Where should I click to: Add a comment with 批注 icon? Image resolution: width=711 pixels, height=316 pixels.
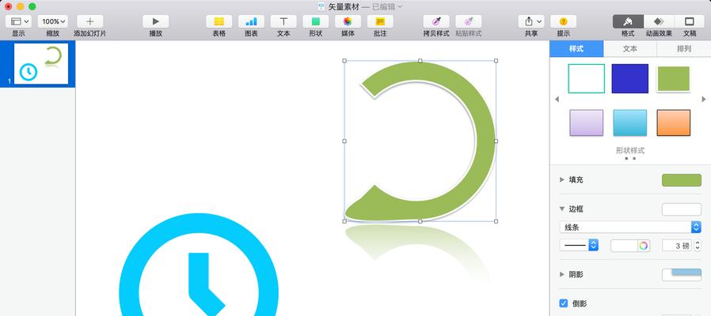(x=380, y=21)
